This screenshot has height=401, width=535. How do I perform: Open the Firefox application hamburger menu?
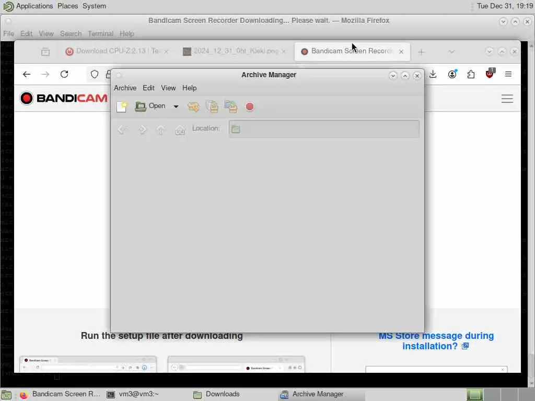[x=508, y=74]
